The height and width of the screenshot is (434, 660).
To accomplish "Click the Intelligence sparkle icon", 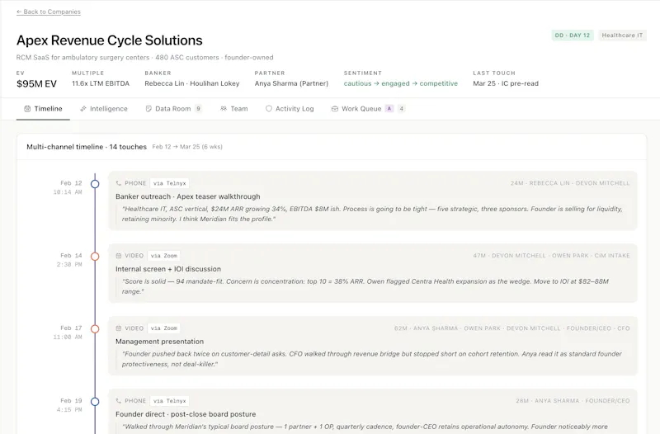I will click(83, 109).
